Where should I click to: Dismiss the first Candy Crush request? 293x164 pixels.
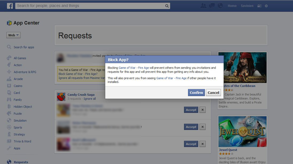click(202, 110)
